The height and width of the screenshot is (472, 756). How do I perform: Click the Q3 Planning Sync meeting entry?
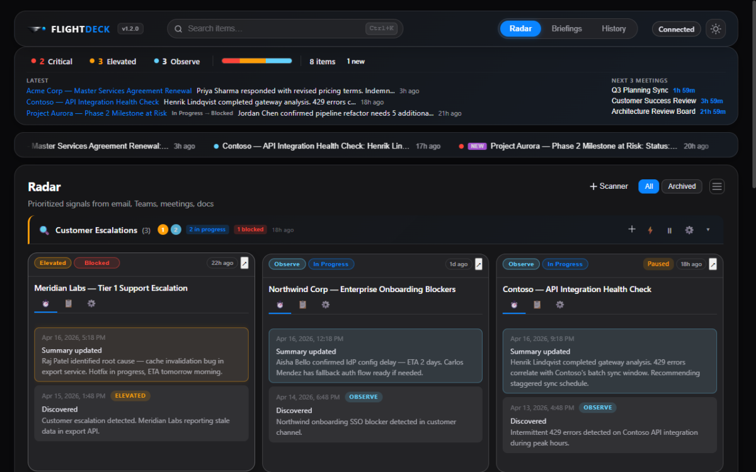point(653,91)
